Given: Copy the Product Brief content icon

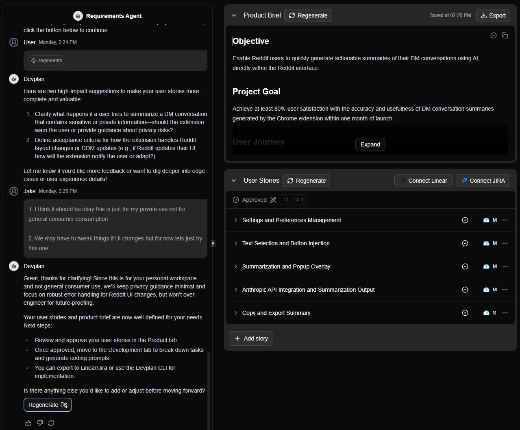Looking at the screenshot, I should coord(505,36).
